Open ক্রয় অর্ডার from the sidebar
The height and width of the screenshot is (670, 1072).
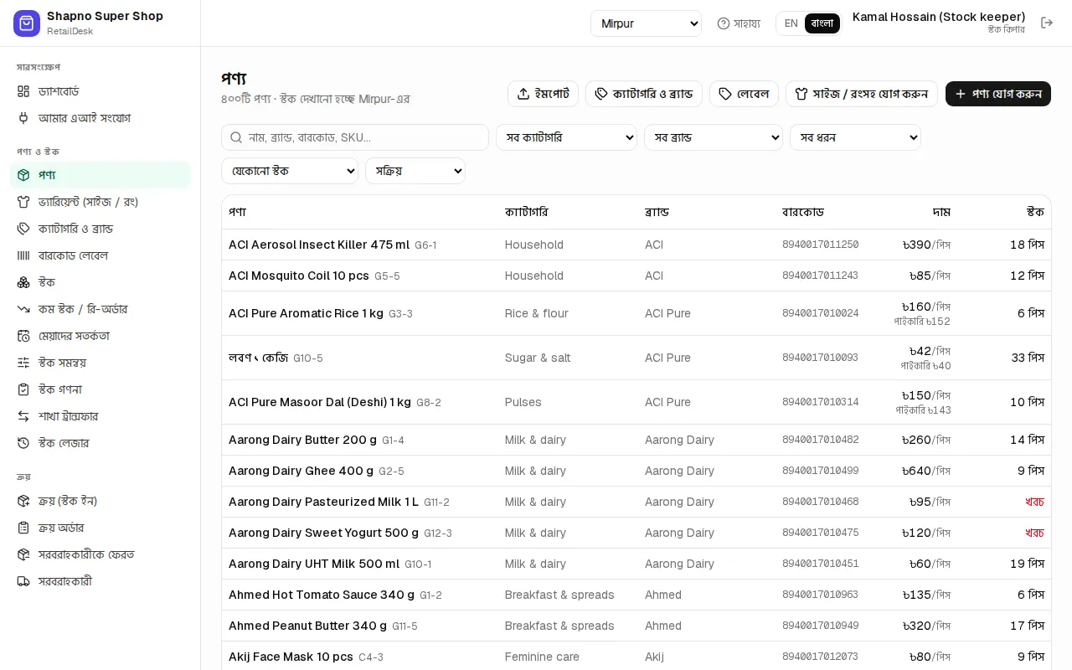point(100,528)
